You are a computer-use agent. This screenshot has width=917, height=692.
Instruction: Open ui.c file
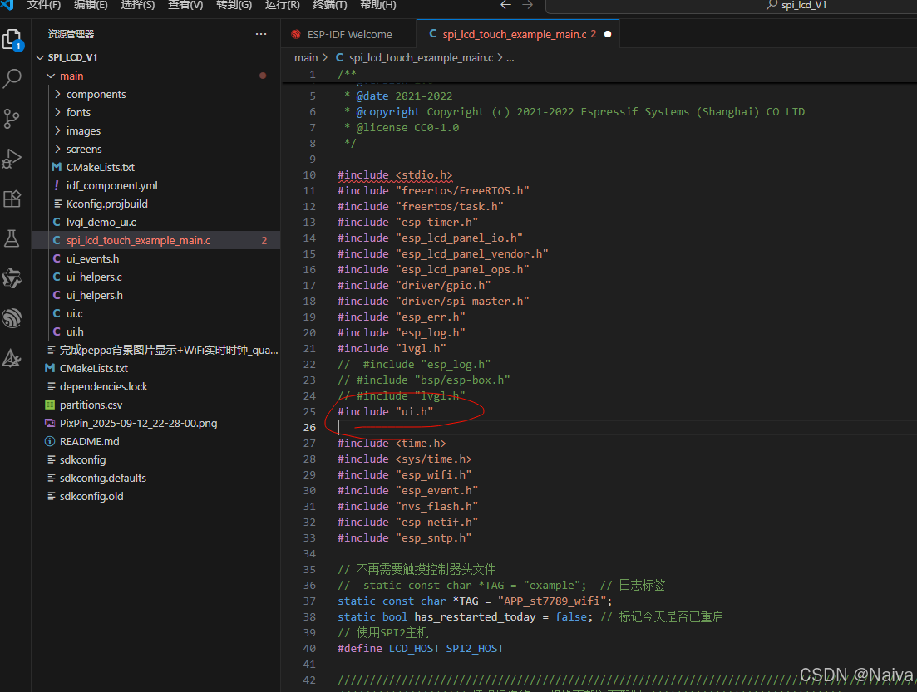click(74, 313)
